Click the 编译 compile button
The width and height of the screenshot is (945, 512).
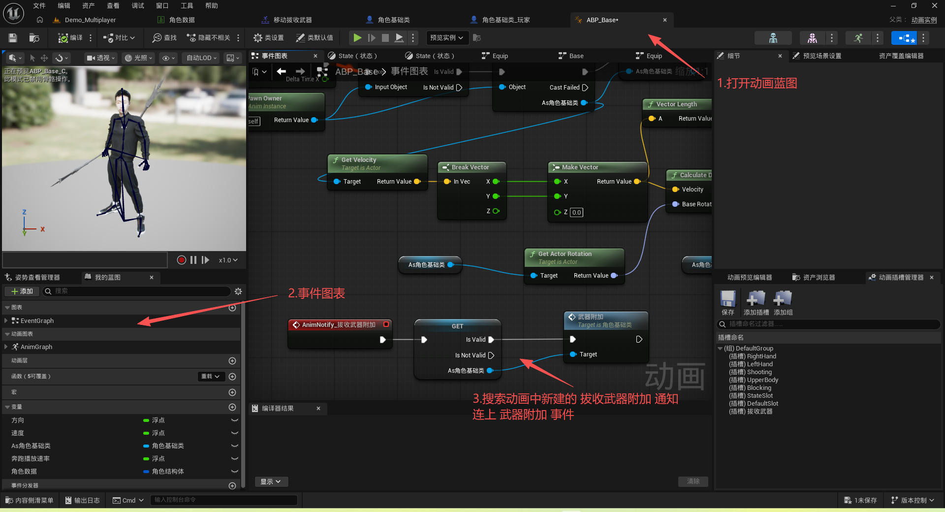coord(70,38)
